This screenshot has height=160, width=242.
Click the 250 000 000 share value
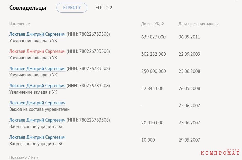click(x=154, y=71)
